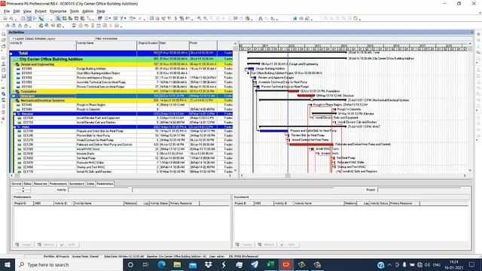Screen dimensions: 482x271
Task: Open File Explorer from taskbar
Action: 177,264
